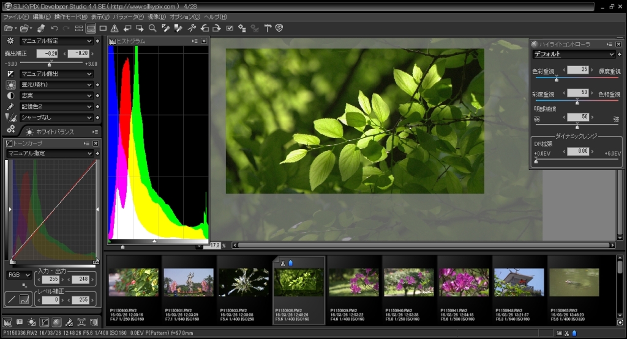This screenshot has width=627, height=339.
Task: Close the トーンカーブ panel
Action: coord(96,143)
